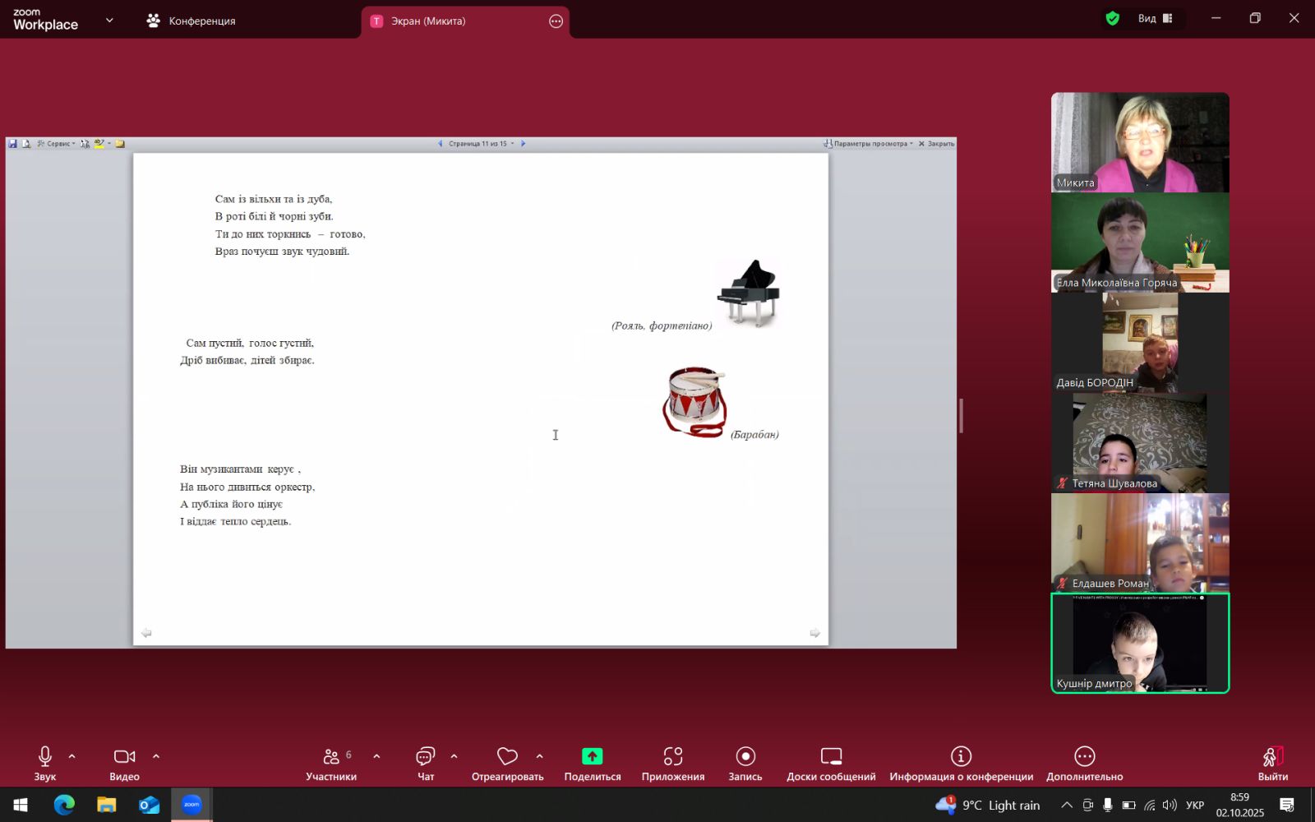The height and width of the screenshot is (822, 1315).
Task: Click the green Поделиться share icon
Action: [592, 756]
